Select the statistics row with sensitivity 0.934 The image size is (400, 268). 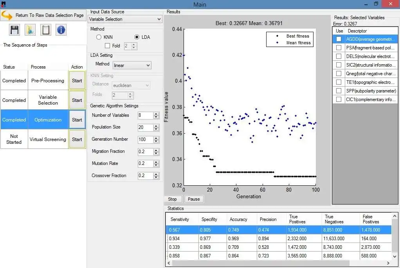tap(279, 238)
